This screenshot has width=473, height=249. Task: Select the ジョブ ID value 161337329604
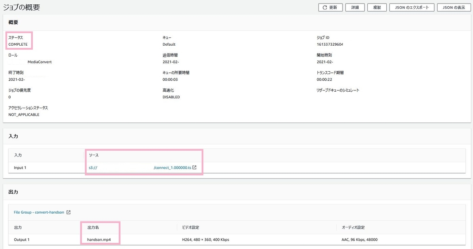coord(330,44)
